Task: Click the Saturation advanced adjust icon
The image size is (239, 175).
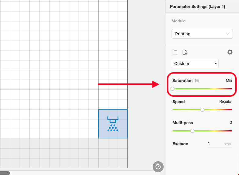Action: pyautogui.click(x=197, y=80)
